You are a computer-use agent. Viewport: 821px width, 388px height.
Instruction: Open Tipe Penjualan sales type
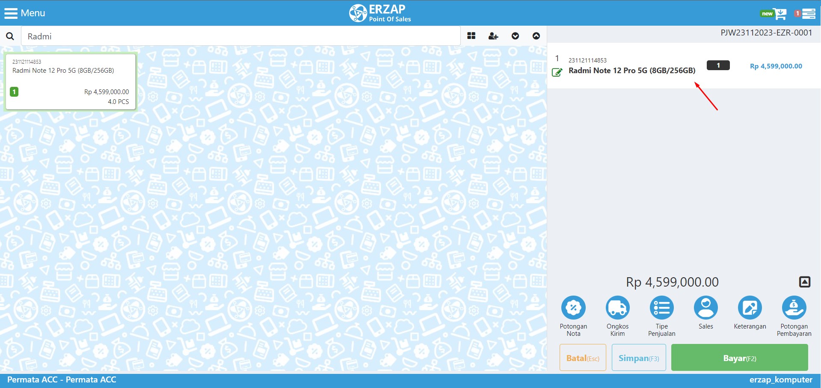[x=661, y=316]
